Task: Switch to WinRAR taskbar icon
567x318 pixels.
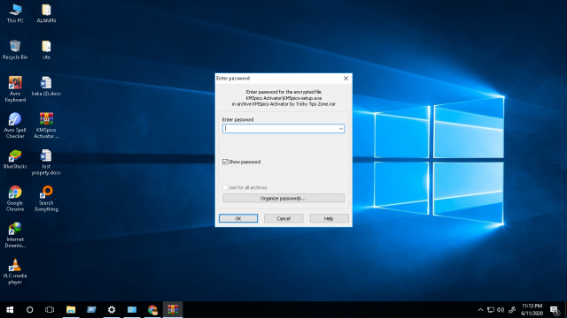Action: [173, 310]
